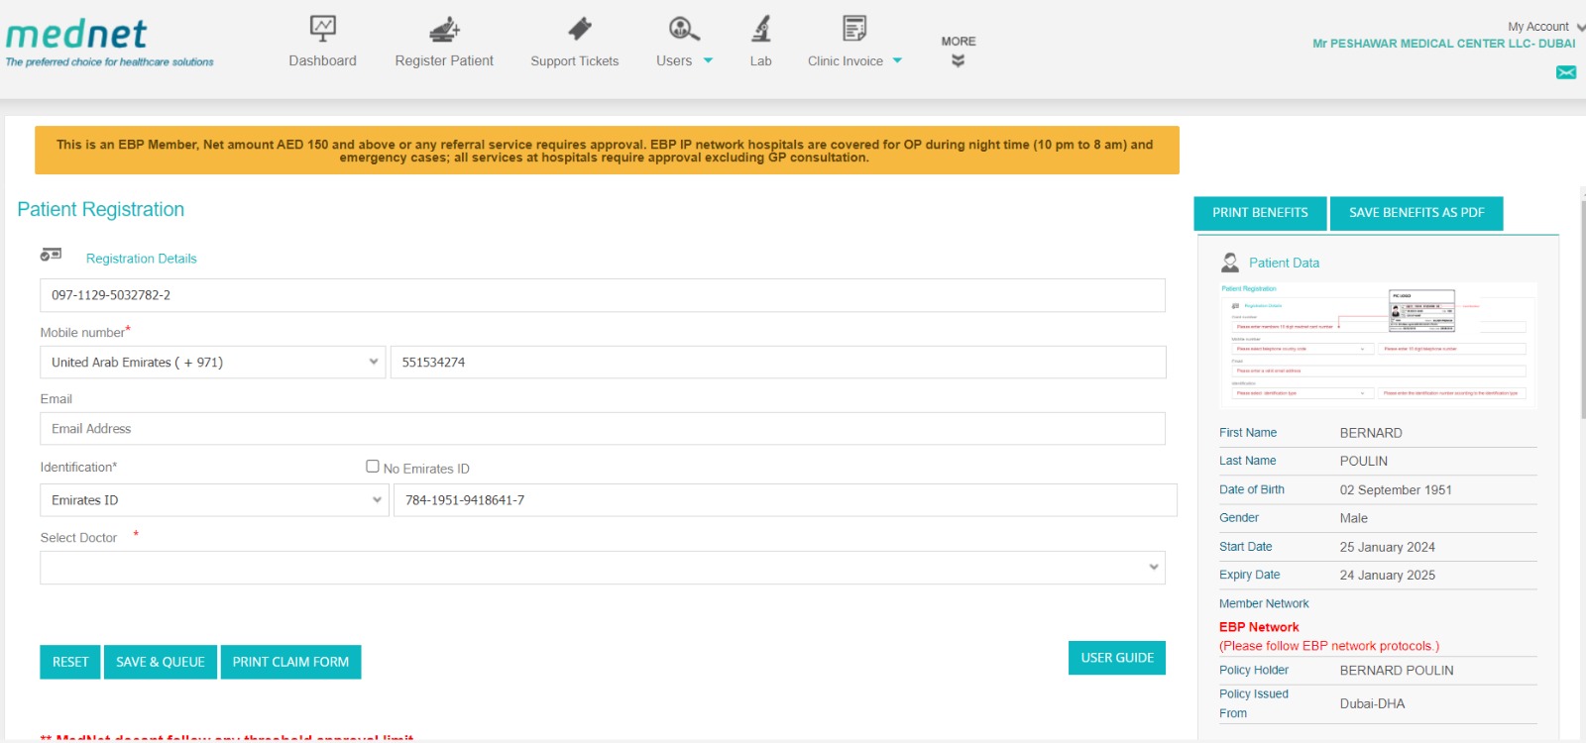Image resolution: width=1586 pixels, height=743 pixels.
Task: Click the Please follow EBP network protocols note
Action: coord(1329,646)
